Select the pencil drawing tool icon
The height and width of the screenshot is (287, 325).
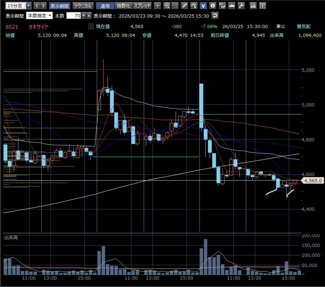pyautogui.click(x=185, y=6)
